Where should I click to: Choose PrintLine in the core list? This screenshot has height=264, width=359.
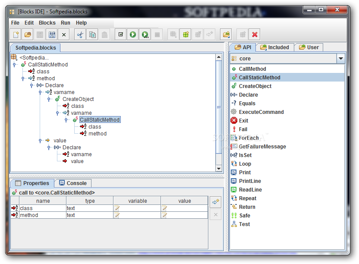tap(287, 181)
